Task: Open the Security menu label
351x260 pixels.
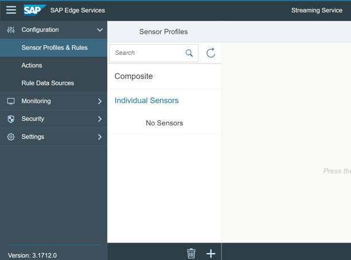Action: click(33, 119)
